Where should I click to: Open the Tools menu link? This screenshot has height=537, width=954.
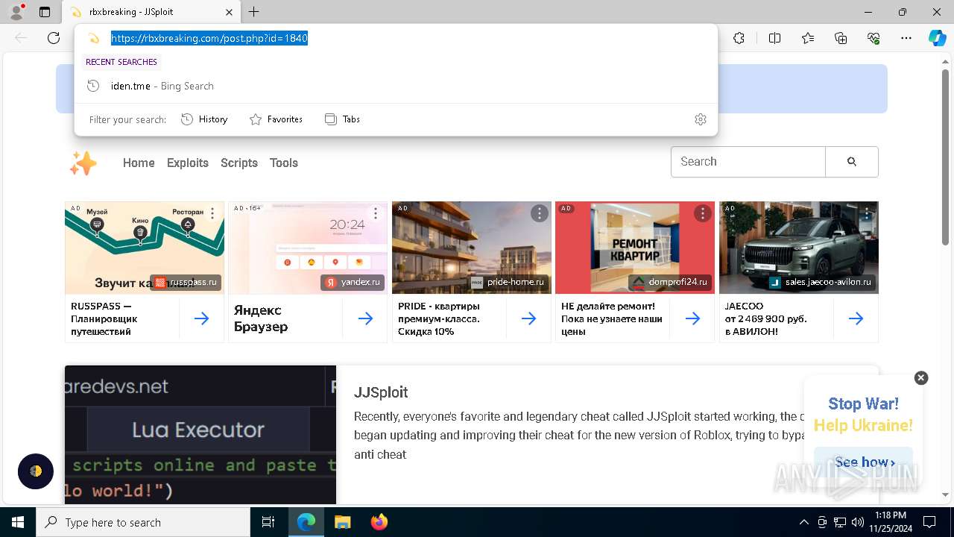click(284, 163)
